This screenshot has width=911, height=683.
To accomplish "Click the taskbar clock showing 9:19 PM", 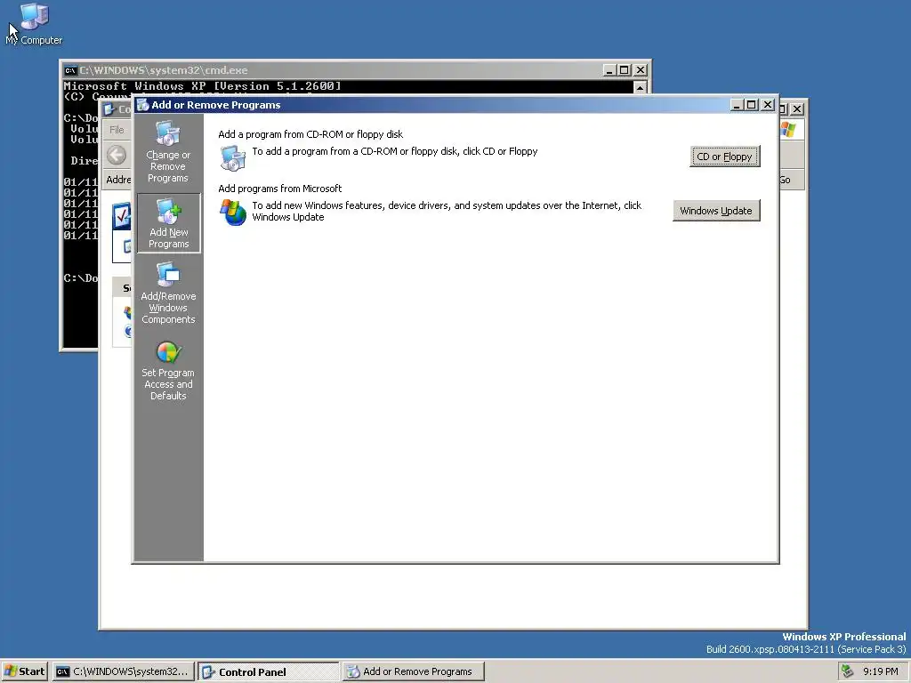I will 880,671.
